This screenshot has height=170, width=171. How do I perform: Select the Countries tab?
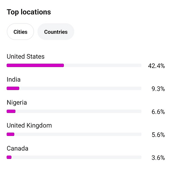[x=56, y=32]
